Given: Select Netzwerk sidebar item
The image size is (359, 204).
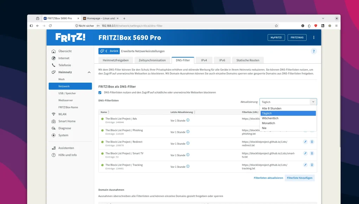Looking at the screenshot, I should (x=70, y=86).
